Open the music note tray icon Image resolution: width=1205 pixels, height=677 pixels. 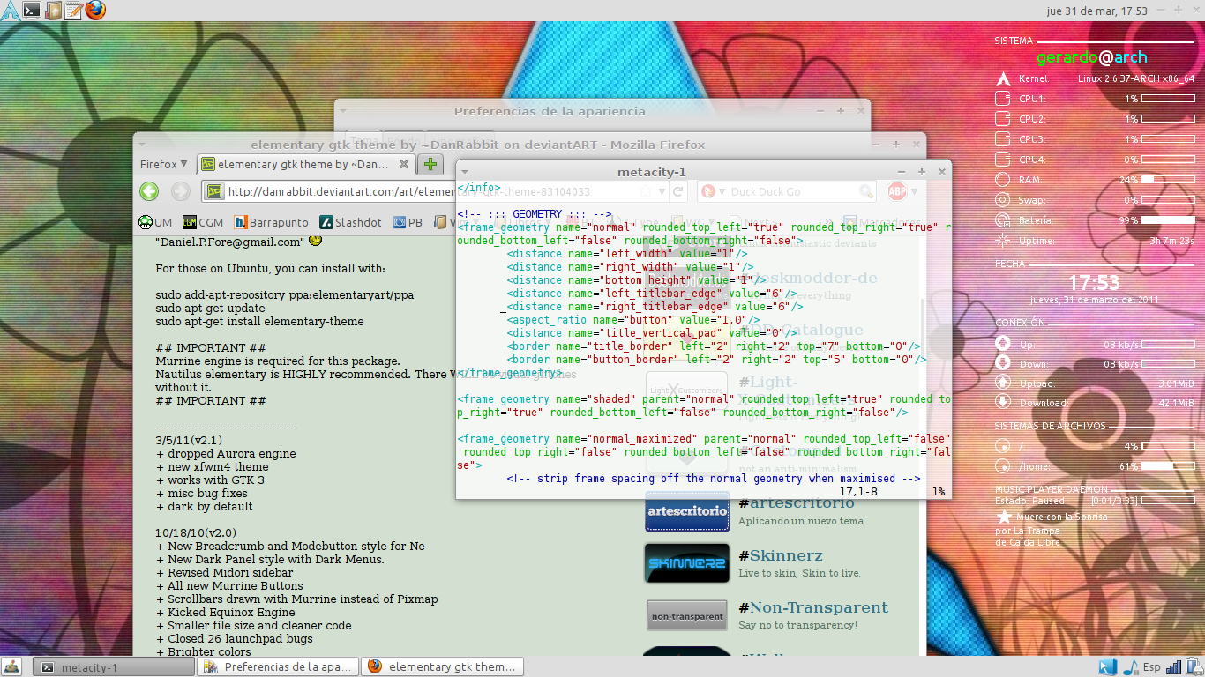tap(1131, 667)
